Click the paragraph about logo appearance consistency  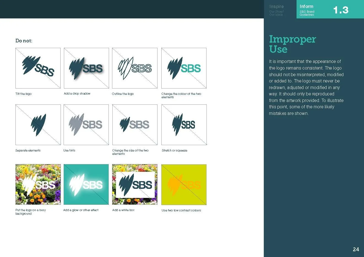(x=306, y=87)
